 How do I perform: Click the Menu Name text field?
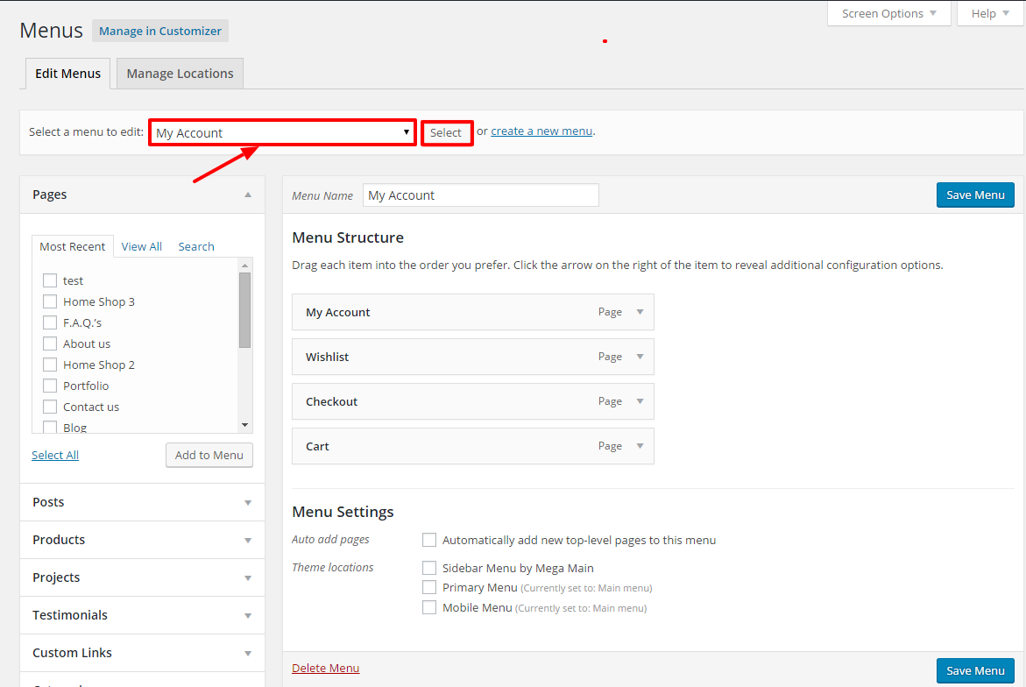point(480,195)
